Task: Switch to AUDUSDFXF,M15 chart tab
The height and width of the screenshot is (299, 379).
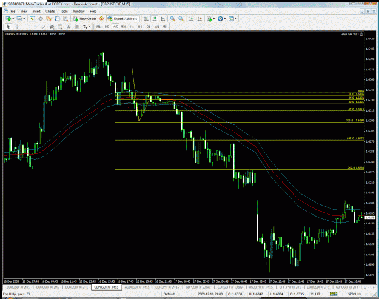Action: pos(137,287)
